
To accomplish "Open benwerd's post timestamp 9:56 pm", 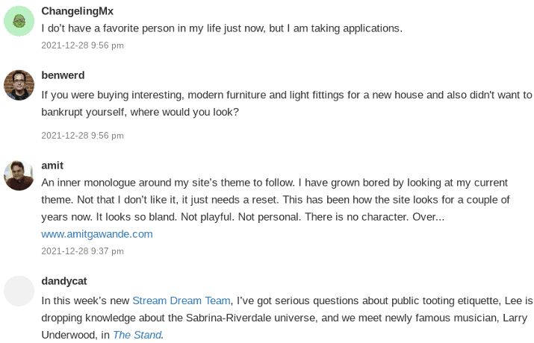I will point(82,136).
